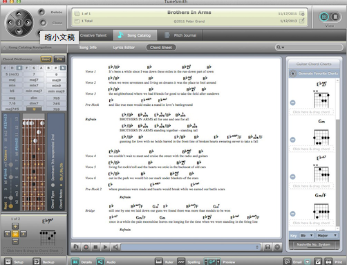Image resolution: width=347 pixels, height=265 pixels.
Task: Click the speaker volume icon
Action: 115,247
